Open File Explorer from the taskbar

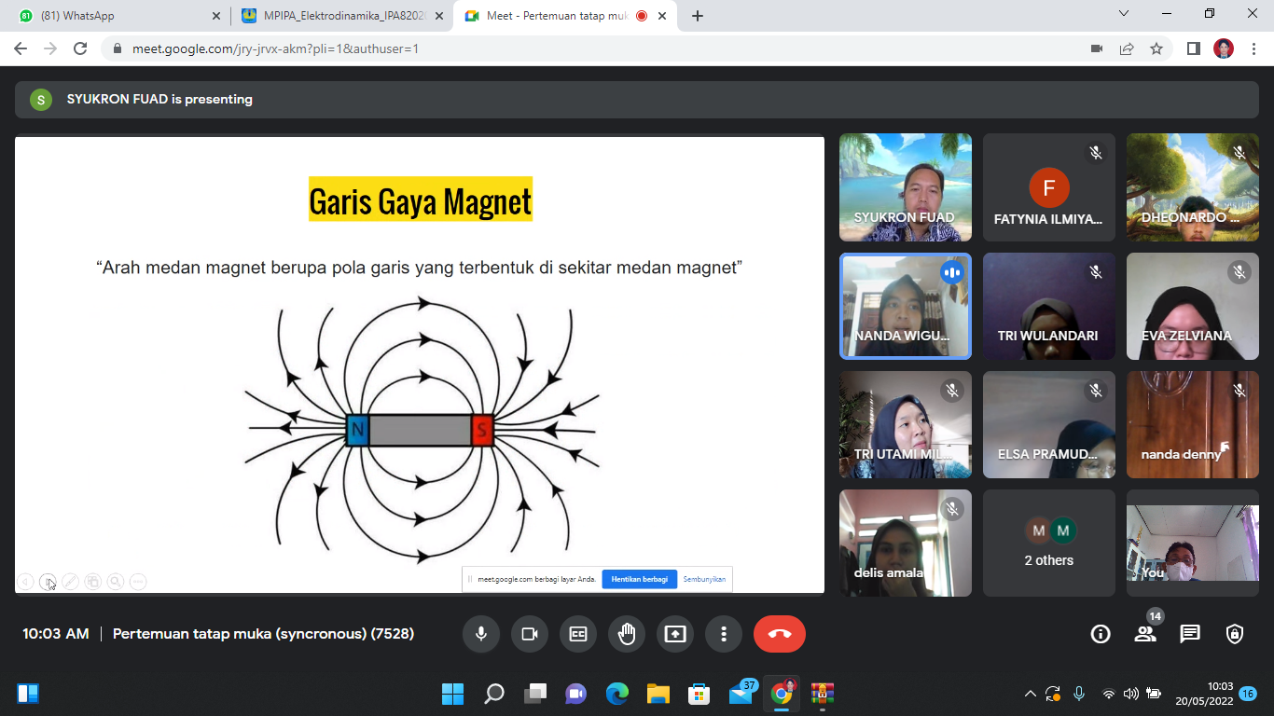[x=658, y=694]
